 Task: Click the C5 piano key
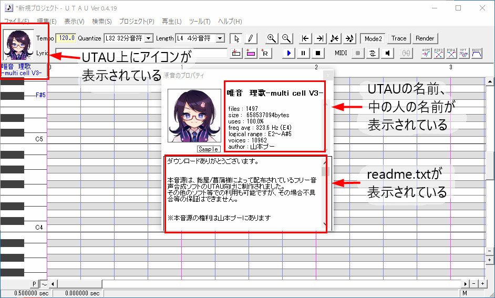tap(24, 139)
